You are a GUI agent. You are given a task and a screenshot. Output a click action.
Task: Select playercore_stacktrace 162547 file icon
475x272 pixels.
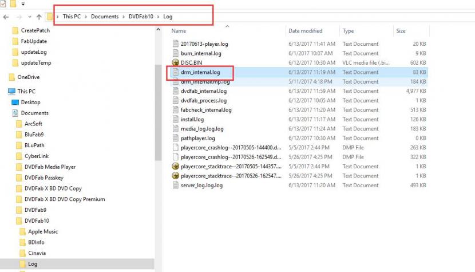pos(175,176)
